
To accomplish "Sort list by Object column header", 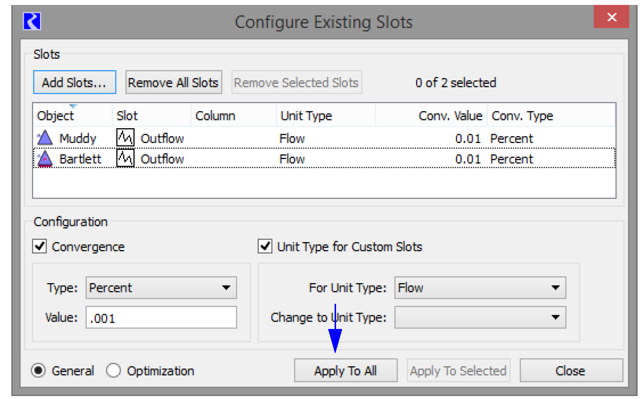I will coord(55,116).
